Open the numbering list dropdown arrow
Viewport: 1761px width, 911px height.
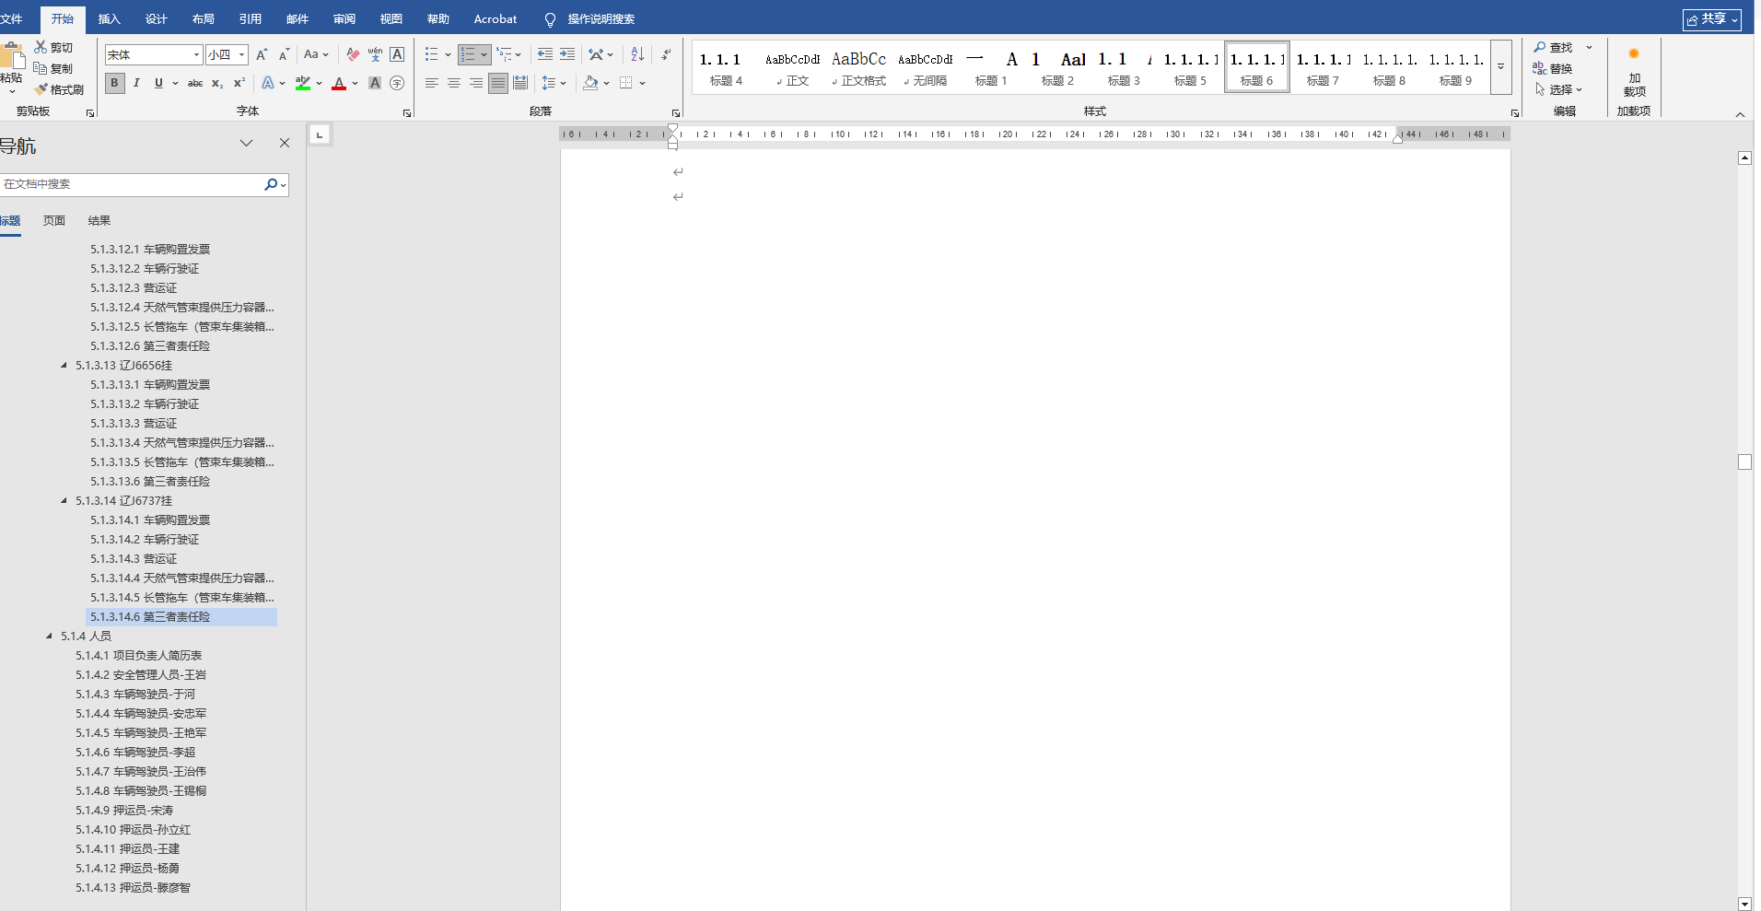484,55
